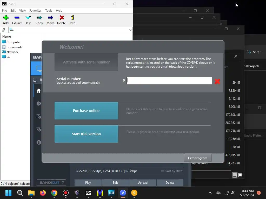Click the 31,763 KB file size entry
Screen dimensions: 266x199
pos(233,163)
